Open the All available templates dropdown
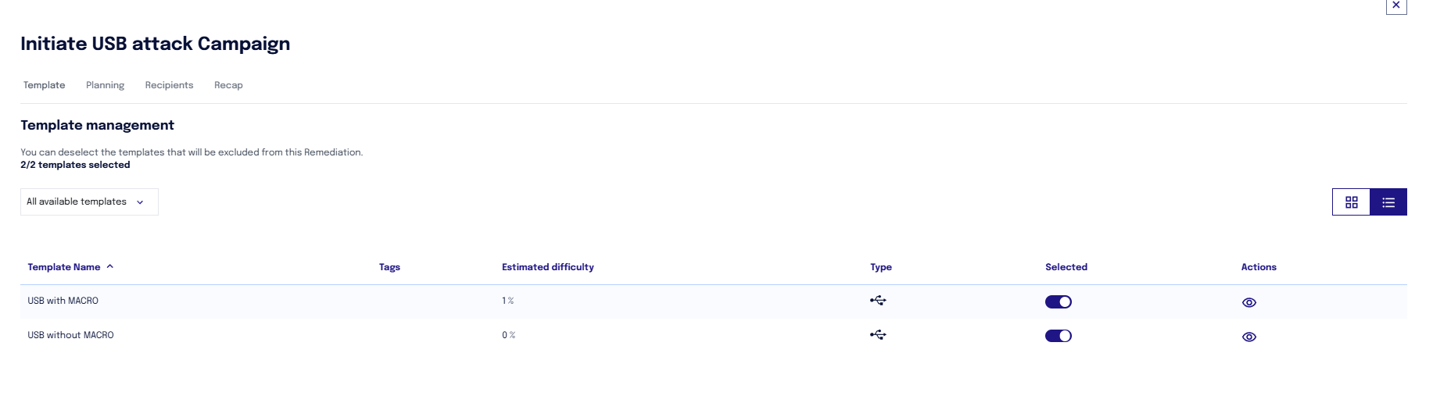1433x403 pixels. coord(89,201)
